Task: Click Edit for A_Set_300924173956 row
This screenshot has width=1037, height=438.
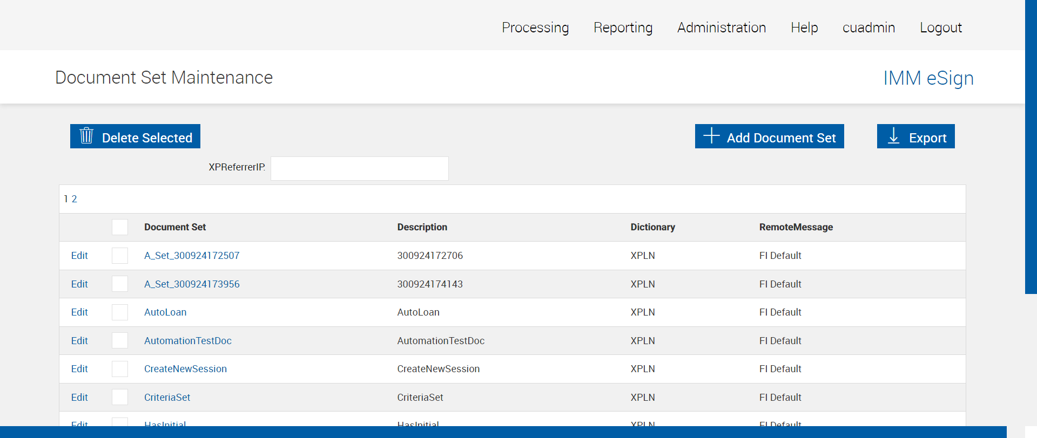Action: point(79,284)
